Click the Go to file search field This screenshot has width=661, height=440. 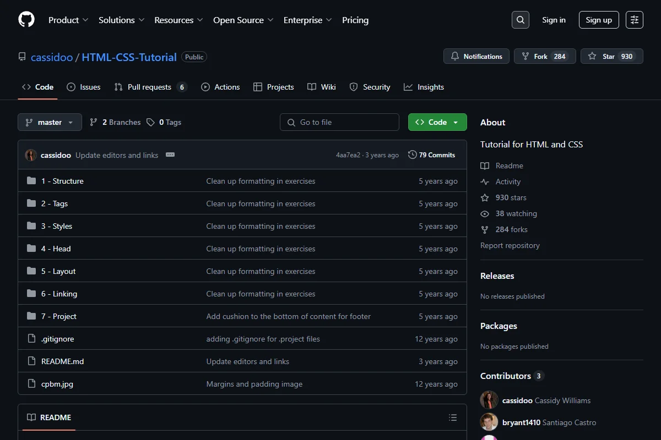(339, 122)
